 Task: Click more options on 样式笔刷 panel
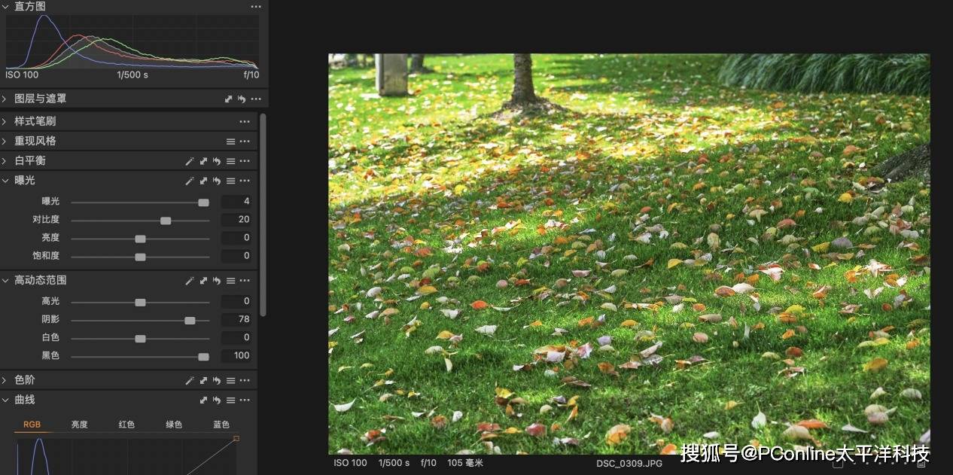click(x=245, y=121)
